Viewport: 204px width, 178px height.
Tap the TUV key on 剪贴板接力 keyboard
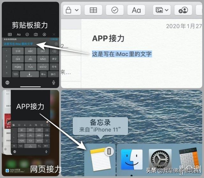30,67
